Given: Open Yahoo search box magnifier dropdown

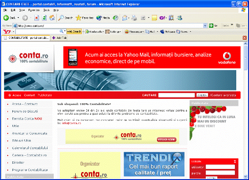Looking at the screenshot, I should (x=65, y=31).
